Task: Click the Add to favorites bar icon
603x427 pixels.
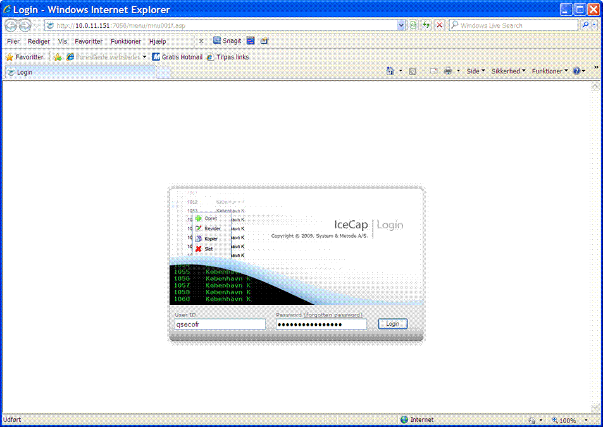Action: (58, 57)
